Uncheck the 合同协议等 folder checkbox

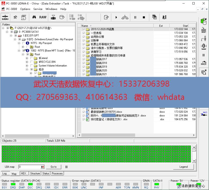(x=84, y=37)
